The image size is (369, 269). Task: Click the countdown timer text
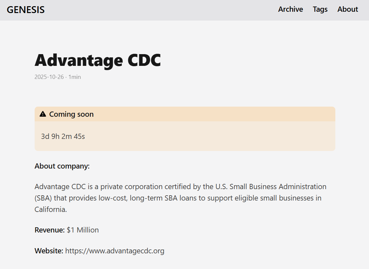pyautogui.click(x=63, y=136)
